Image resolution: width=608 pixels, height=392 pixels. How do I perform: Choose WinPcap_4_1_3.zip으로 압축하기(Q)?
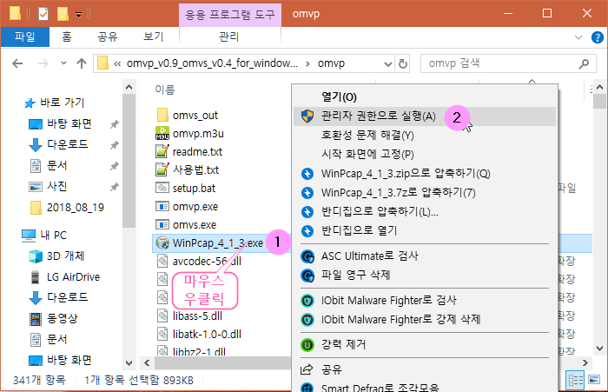pyautogui.click(x=425, y=173)
